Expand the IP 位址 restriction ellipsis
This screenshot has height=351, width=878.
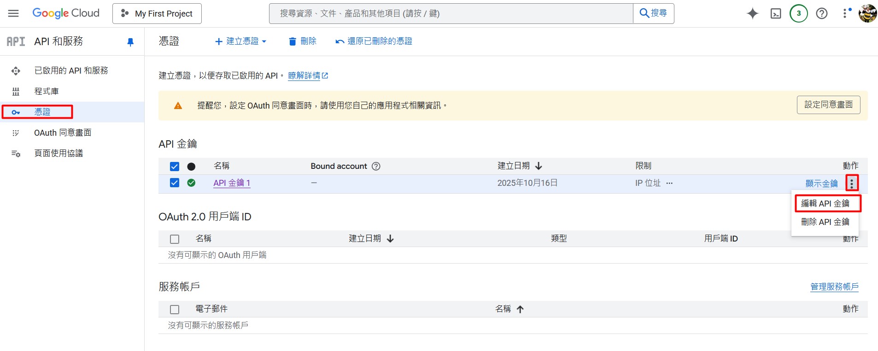tap(669, 183)
